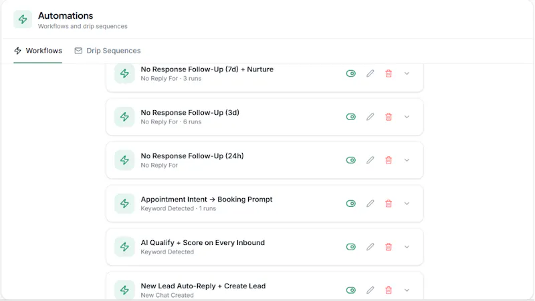This screenshot has width=535, height=301.
Task: Select 'AI Qualify + Score on Every Inbound' title
Action: [x=203, y=242]
